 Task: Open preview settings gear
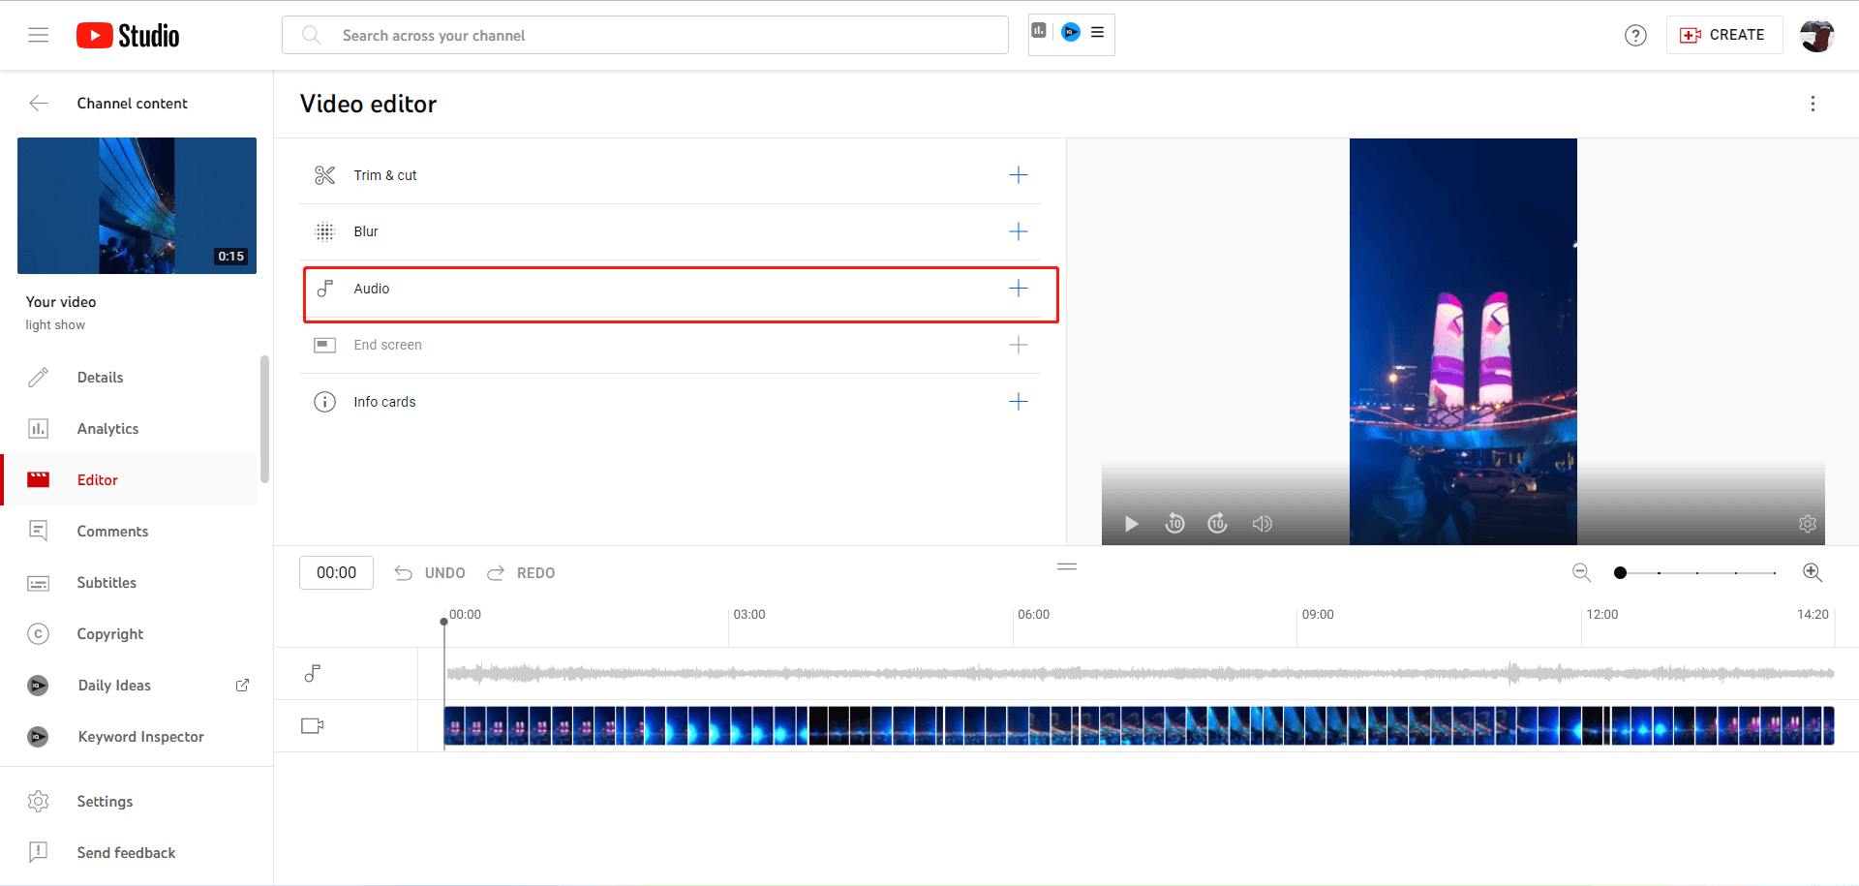click(x=1808, y=524)
